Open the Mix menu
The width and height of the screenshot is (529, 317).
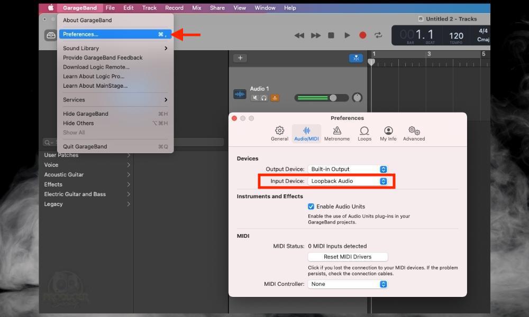pyautogui.click(x=197, y=8)
